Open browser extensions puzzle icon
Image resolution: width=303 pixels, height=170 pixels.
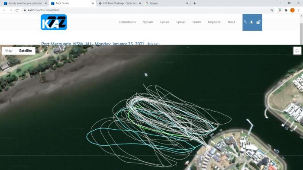click(x=286, y=10)
